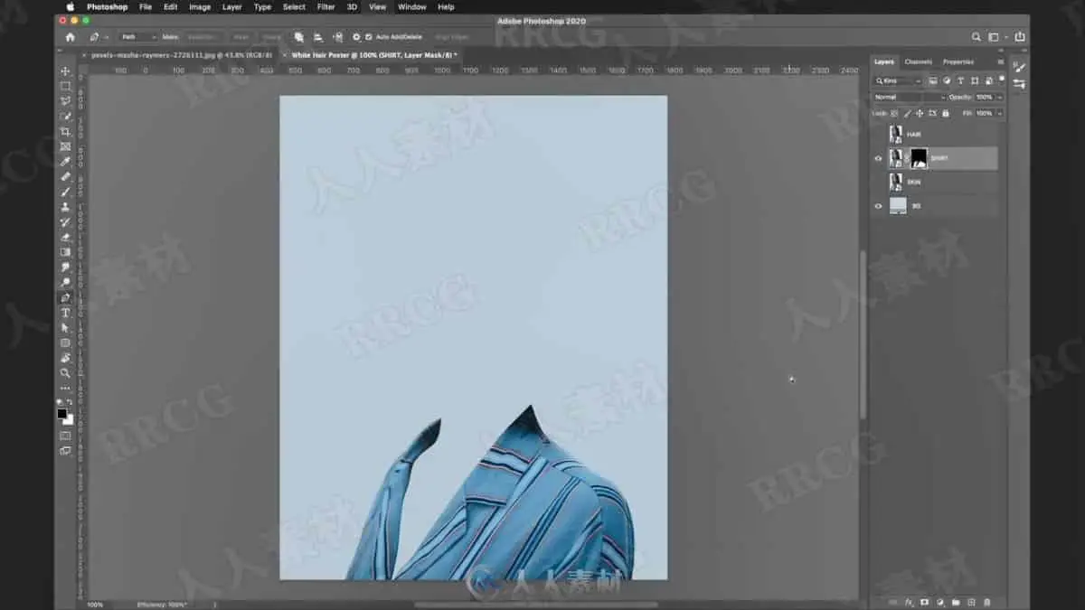Select the Eyedropper tool
Image resolution: width=1085 pixels, height=610 pixels.
(65, 162)
